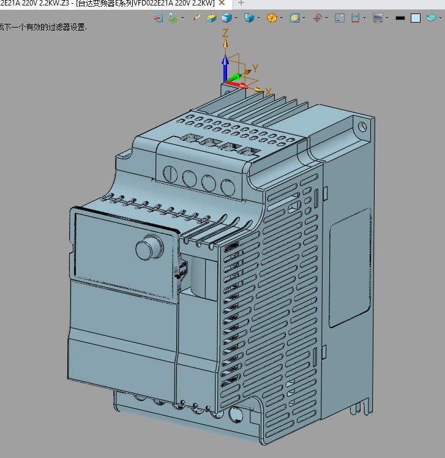
Task: Add a new tab with plus button
Action: [241, 3]
